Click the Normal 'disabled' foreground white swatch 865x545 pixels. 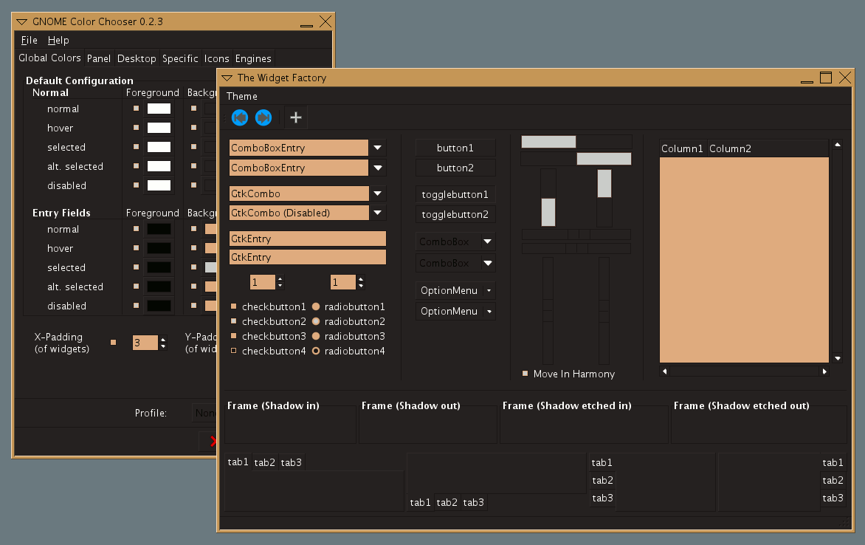159,185
